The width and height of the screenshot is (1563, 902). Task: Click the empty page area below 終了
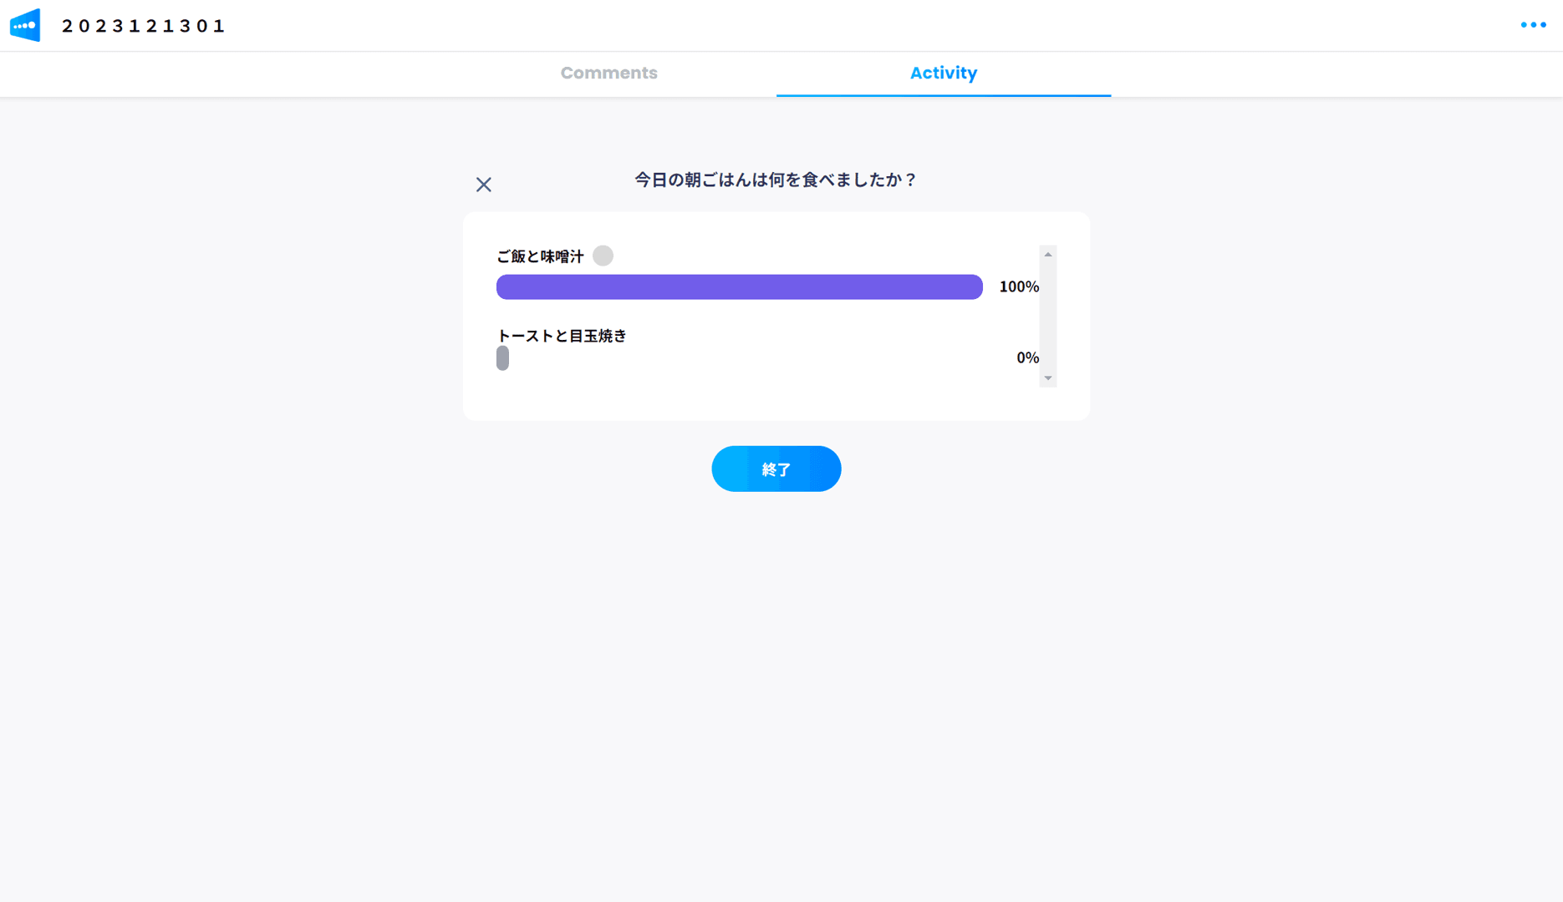(776, 668)
